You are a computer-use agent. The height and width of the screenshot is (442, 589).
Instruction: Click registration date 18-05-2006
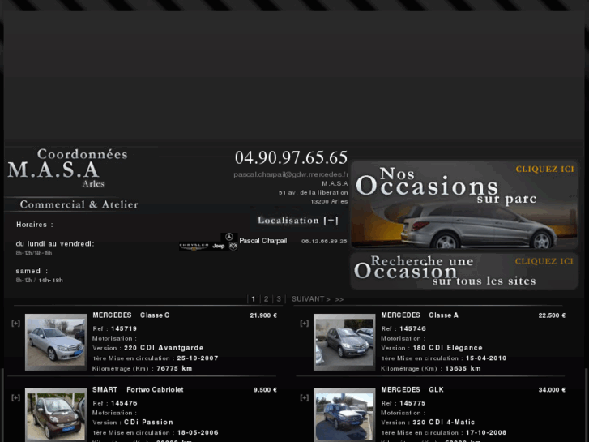[x=198, y=433]
